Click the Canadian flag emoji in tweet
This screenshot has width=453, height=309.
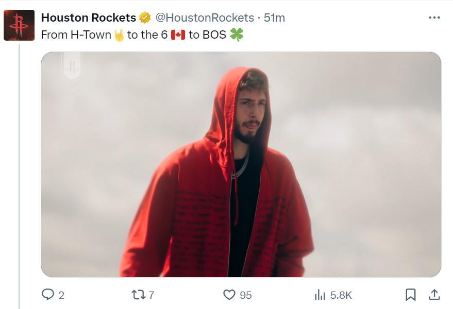(178, 36)
